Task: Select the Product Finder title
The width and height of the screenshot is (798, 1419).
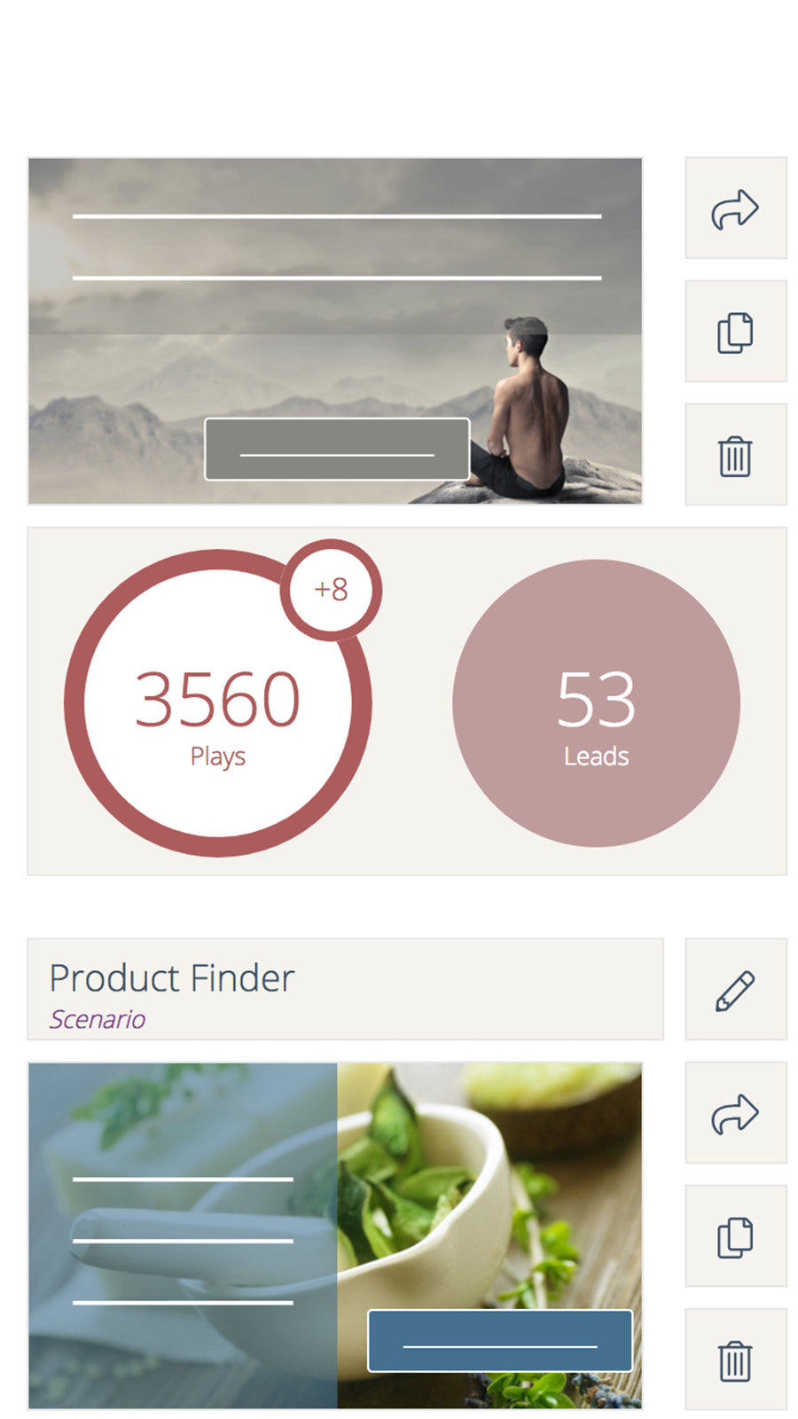Action: click(x=172, y=978)
